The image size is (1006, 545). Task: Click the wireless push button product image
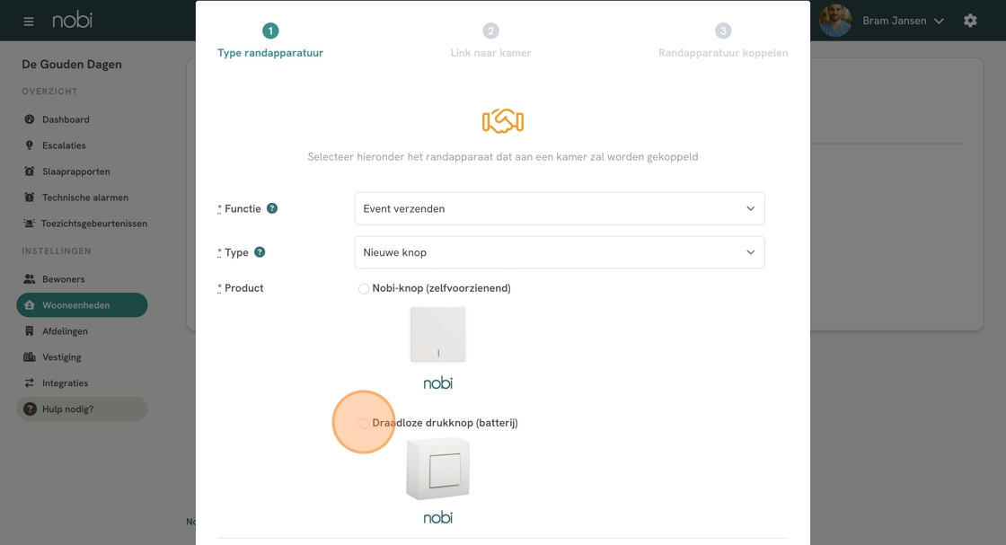pyautogui.click(x=437, y=470)
